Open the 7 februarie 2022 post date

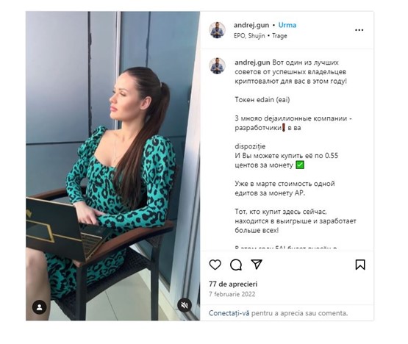tap(232, 294)
